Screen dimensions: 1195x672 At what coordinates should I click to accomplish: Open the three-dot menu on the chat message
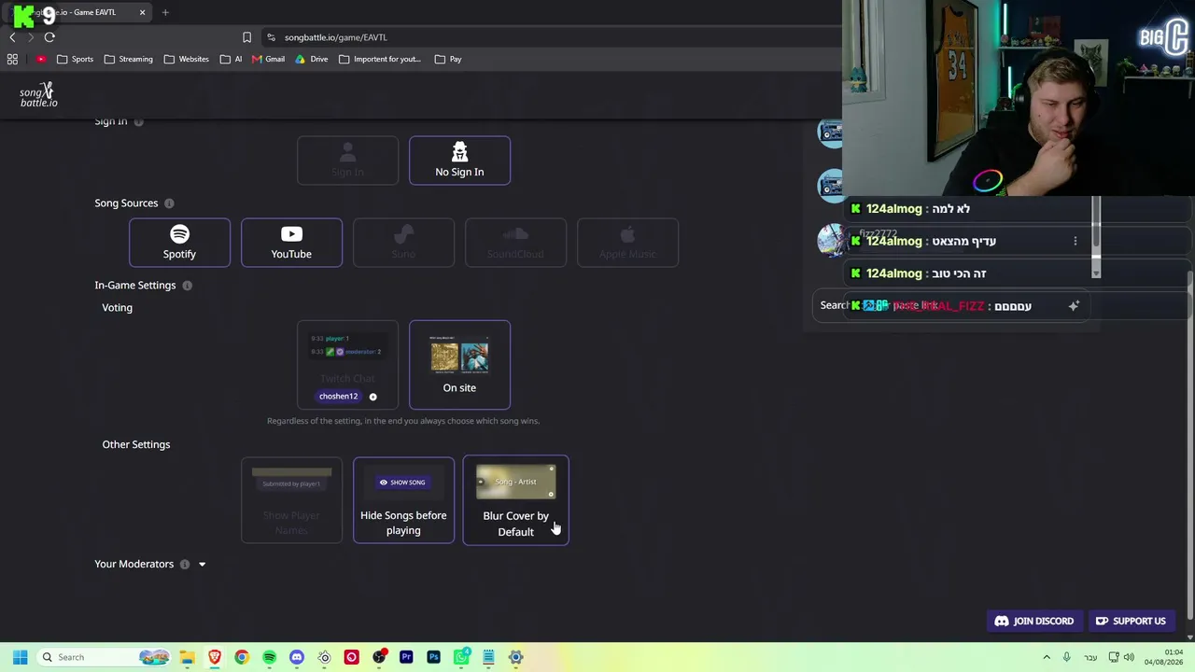click(1075, 241)
